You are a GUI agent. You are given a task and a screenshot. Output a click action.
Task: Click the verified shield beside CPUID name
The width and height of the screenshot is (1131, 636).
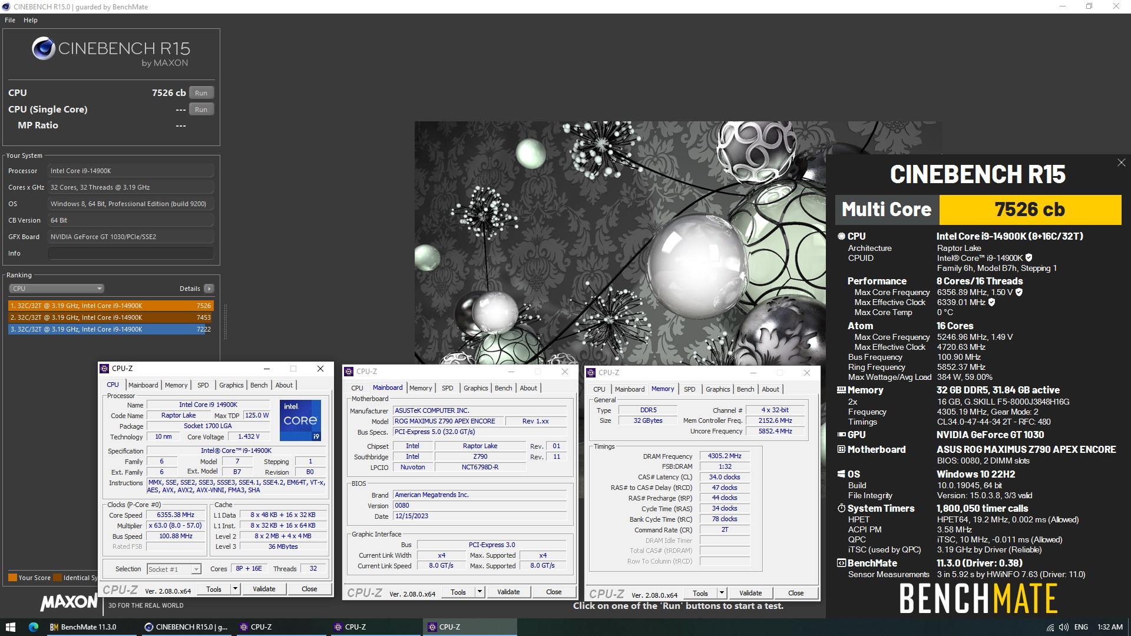[1029, 258]
